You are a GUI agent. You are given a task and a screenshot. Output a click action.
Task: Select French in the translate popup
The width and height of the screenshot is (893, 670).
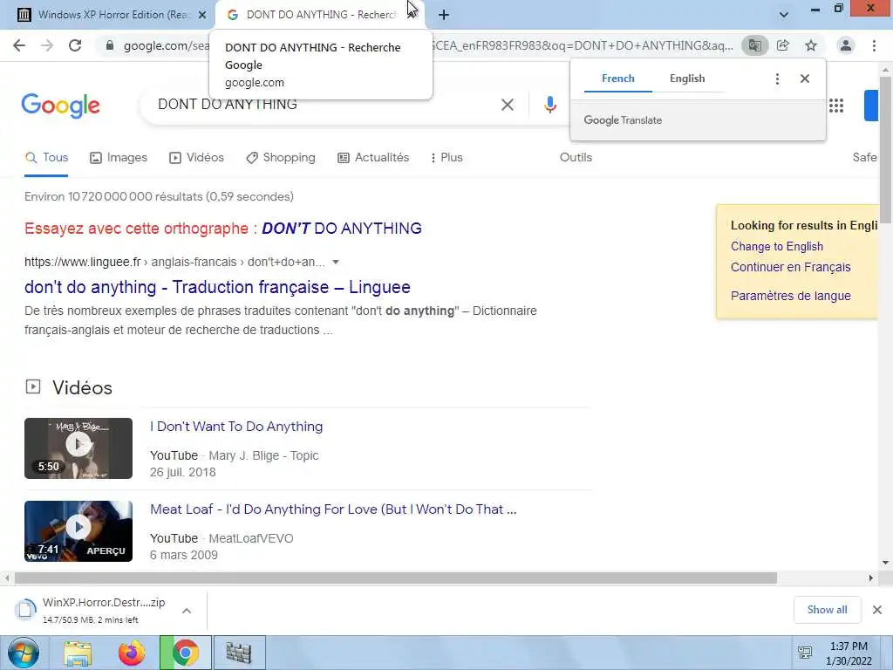[618, 79]
